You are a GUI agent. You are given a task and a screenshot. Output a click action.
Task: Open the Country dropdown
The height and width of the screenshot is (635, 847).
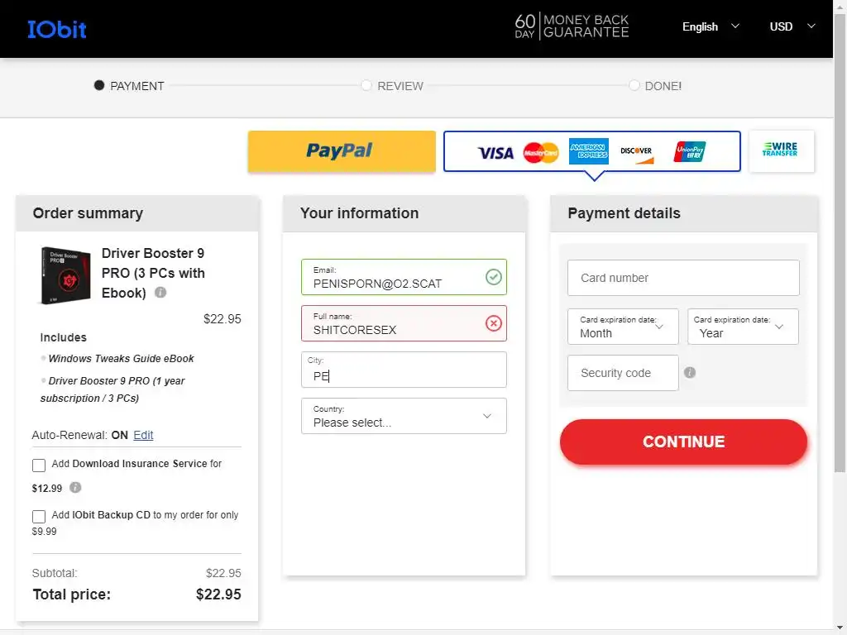coord(404,416)
